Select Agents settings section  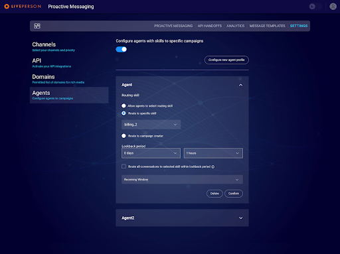[69, 95]
